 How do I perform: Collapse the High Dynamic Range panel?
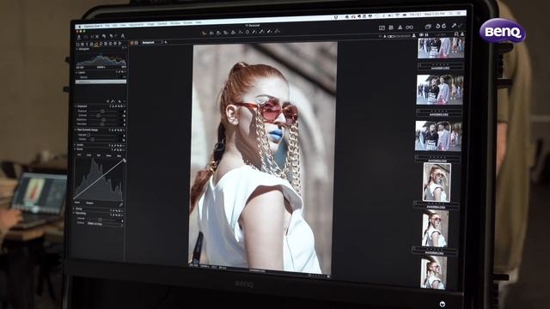[75, 130]
